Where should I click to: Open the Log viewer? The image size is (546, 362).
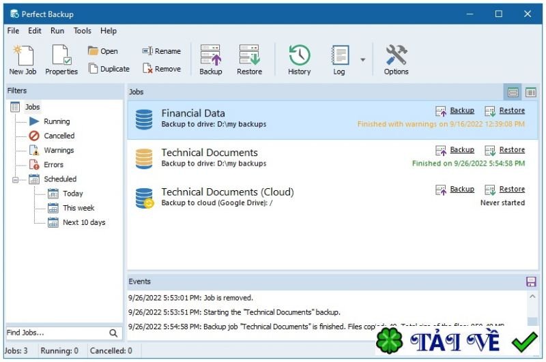(x=339, y=60)
